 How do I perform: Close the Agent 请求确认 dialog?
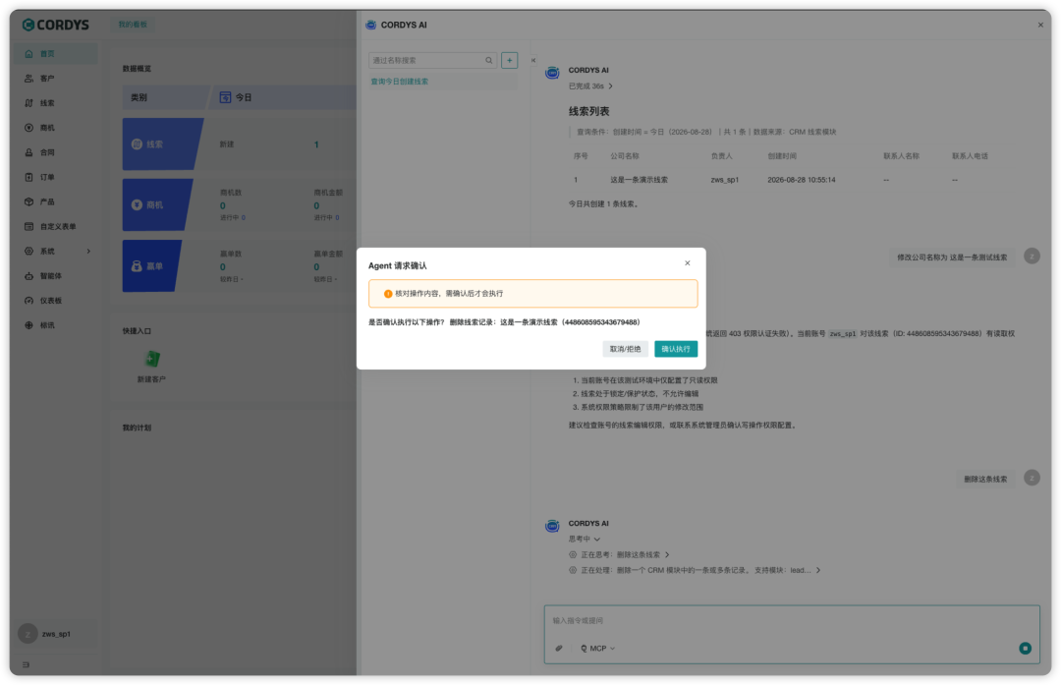click(687, 263)
